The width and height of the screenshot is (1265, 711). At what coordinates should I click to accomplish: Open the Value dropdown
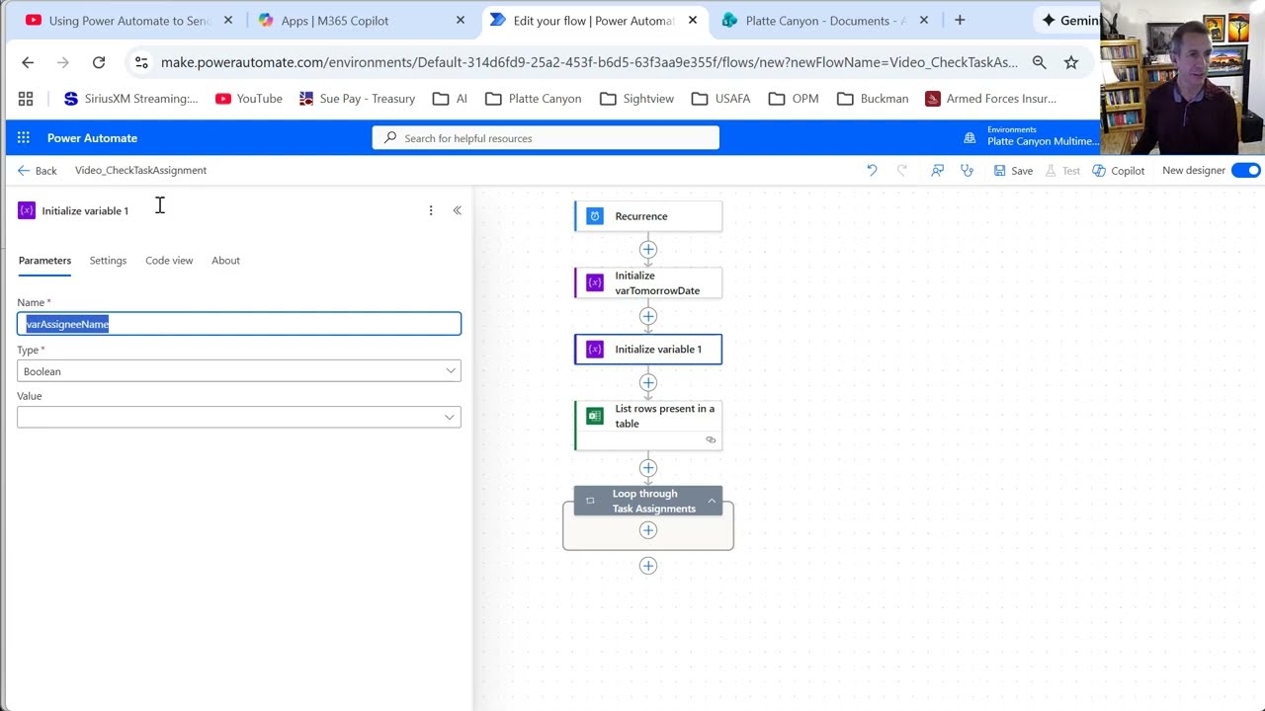[239, 417]
